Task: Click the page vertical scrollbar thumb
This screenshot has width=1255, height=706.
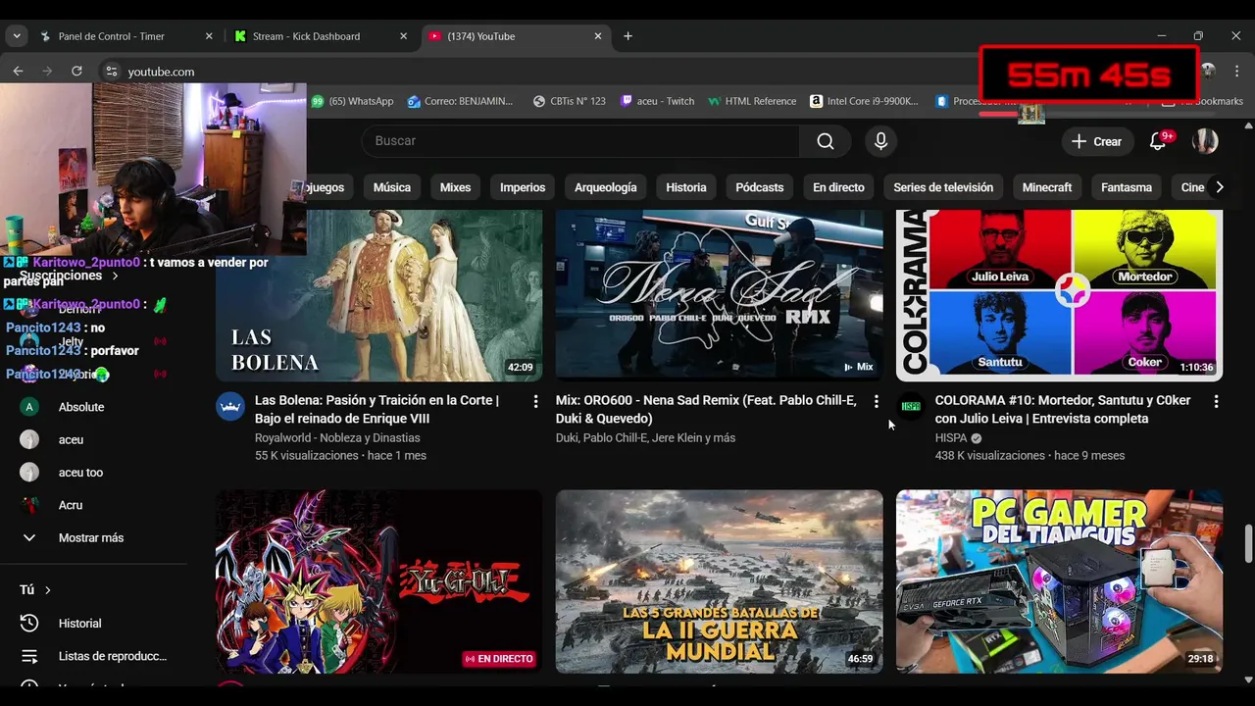Action: click(1248, 542)
